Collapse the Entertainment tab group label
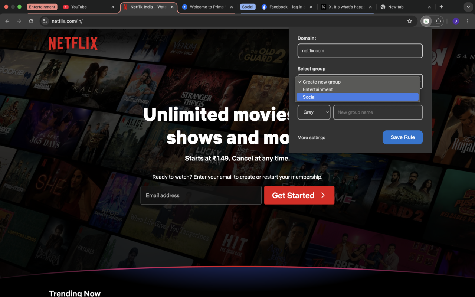Viewport: 475px width, 297px height. point(42,7)
